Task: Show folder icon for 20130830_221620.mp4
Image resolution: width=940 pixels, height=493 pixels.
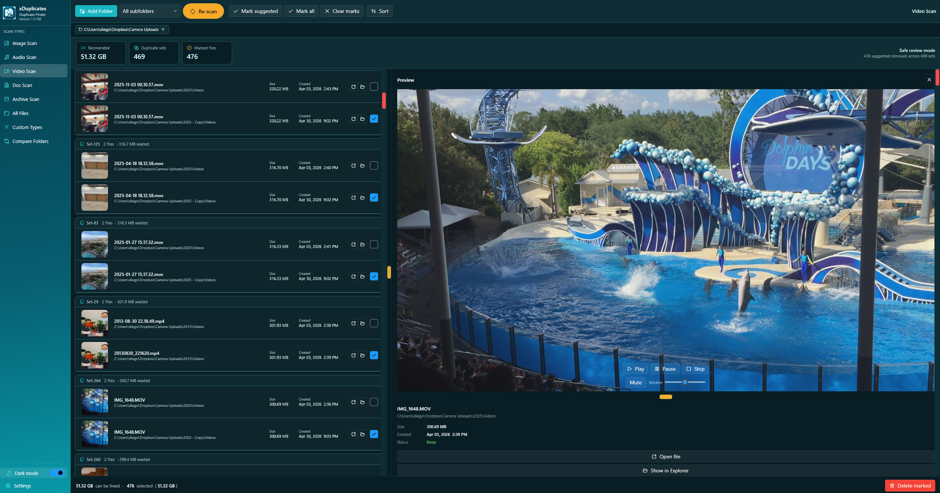Action: click(x=363, y=355)
